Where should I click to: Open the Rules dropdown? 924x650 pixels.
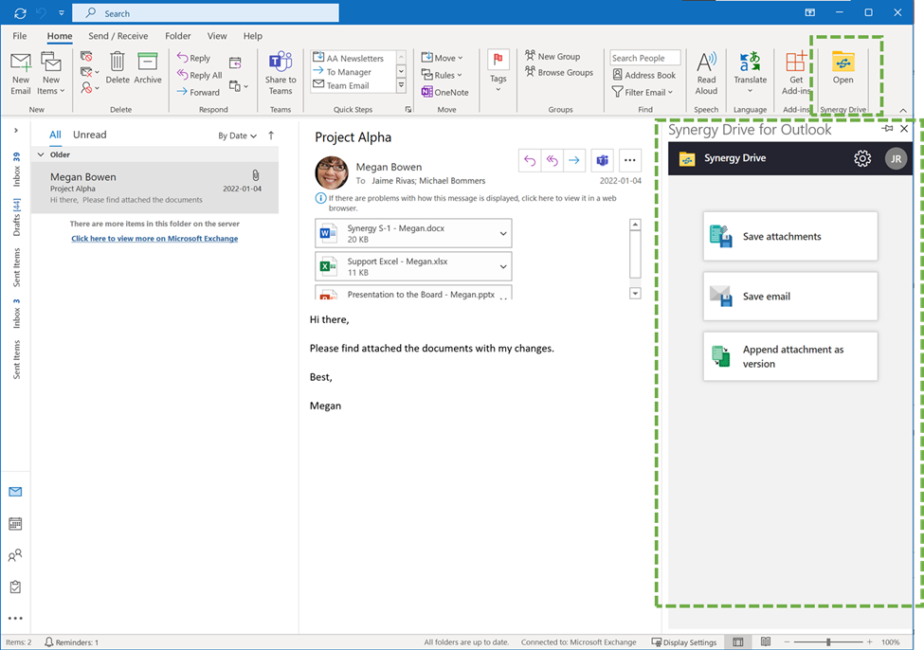[442, 75]
